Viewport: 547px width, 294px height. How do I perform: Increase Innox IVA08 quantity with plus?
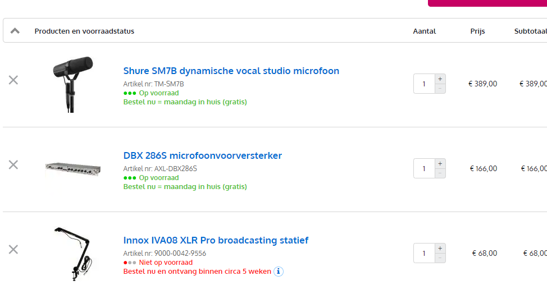[440, 249]
